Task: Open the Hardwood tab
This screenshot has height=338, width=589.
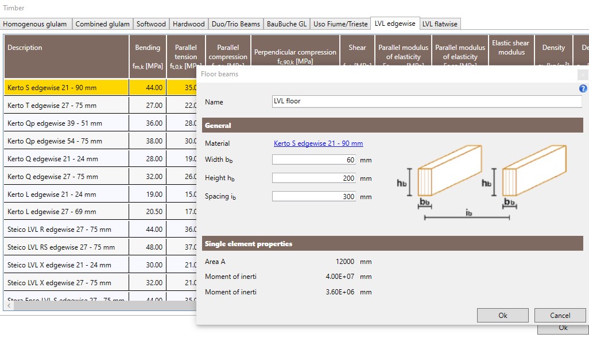Action: [188, 24]
